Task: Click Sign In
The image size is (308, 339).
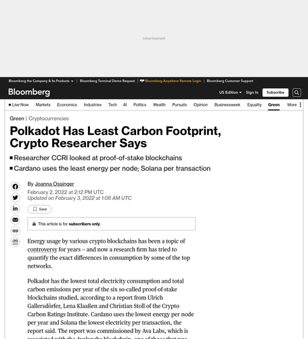Action: point(252,92)
